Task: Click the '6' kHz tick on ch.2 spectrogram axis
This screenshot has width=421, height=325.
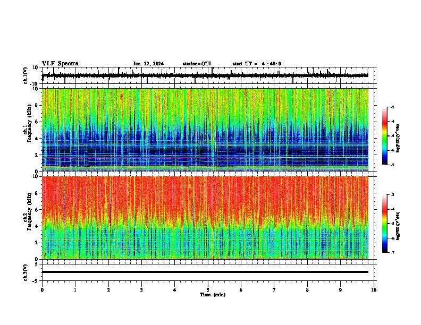Action: point(37,210)
